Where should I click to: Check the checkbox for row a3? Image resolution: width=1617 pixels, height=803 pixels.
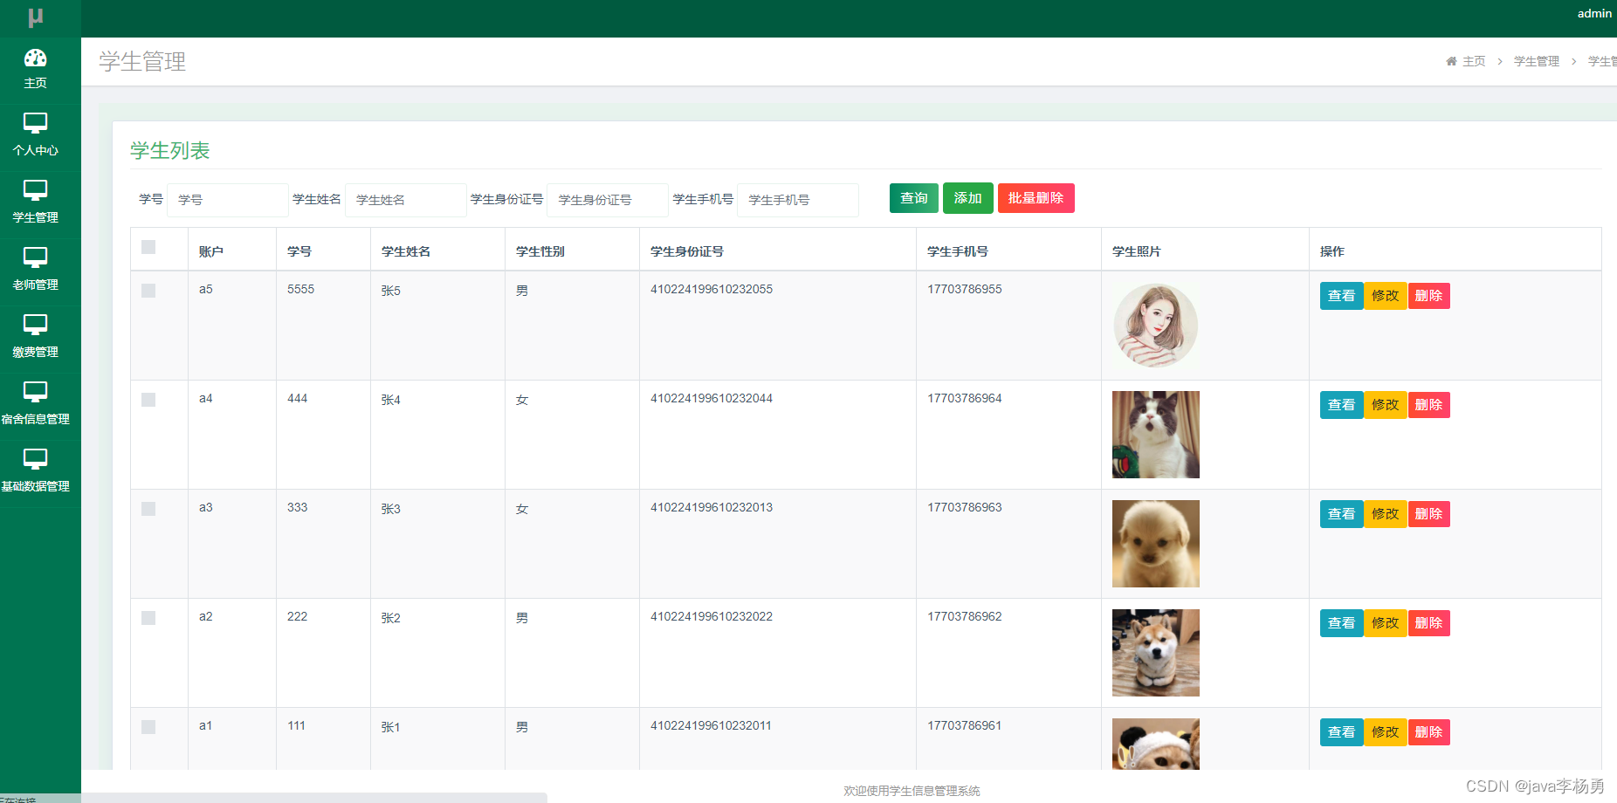tap(148, 509)
